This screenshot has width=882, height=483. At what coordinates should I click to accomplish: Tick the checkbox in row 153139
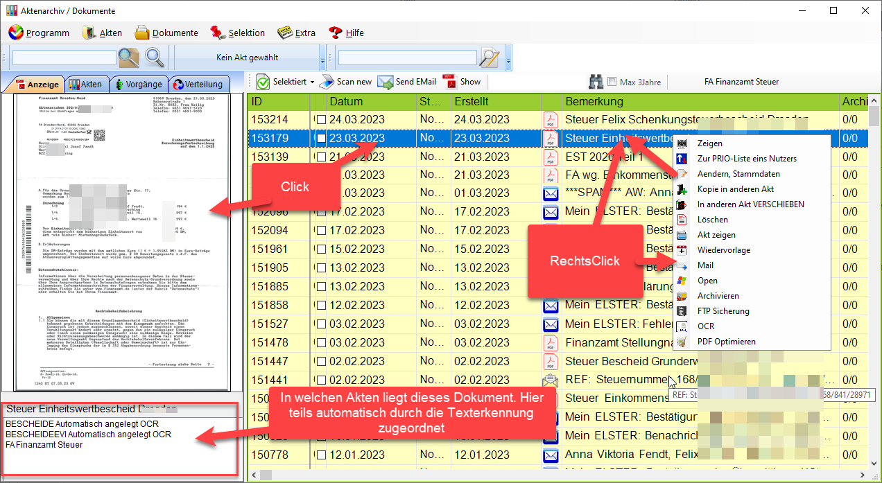coord(321,157)
